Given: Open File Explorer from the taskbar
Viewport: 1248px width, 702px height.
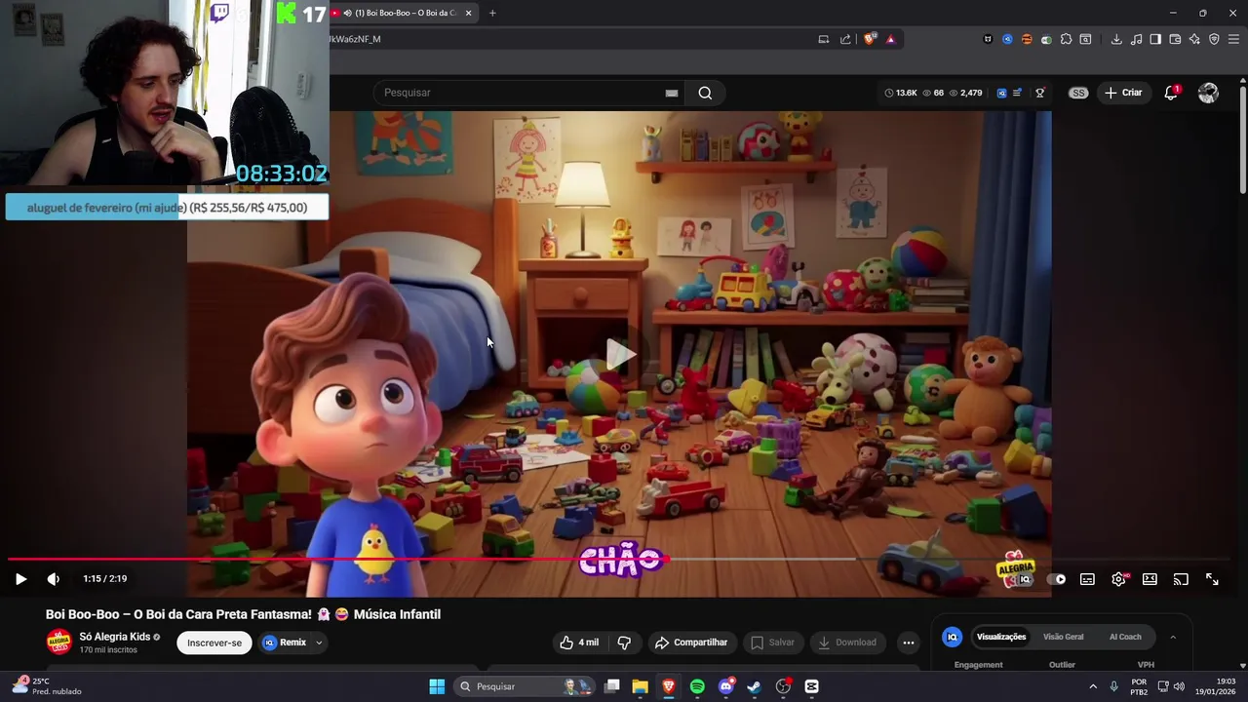Looking at the screenshot, I should coord(640,686).
